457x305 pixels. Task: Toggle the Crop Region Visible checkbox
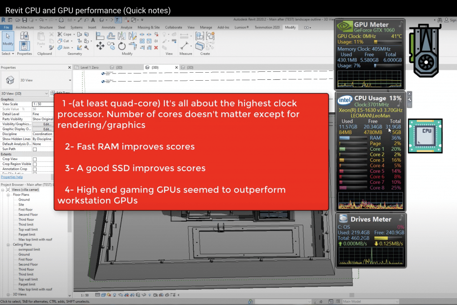35,164
